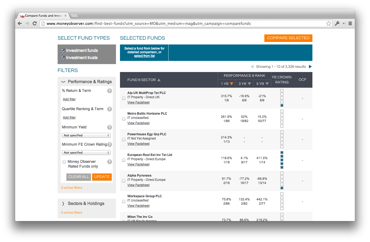
Task: Click 315.7% one-year return value
Action: click(x=226, y=96)
